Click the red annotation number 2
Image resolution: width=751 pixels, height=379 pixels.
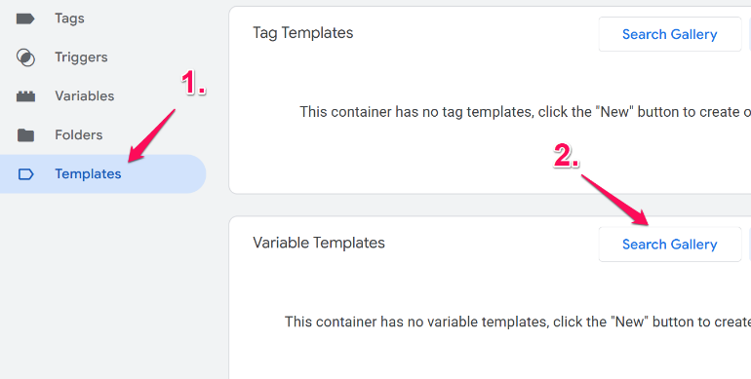pos(566,156)
